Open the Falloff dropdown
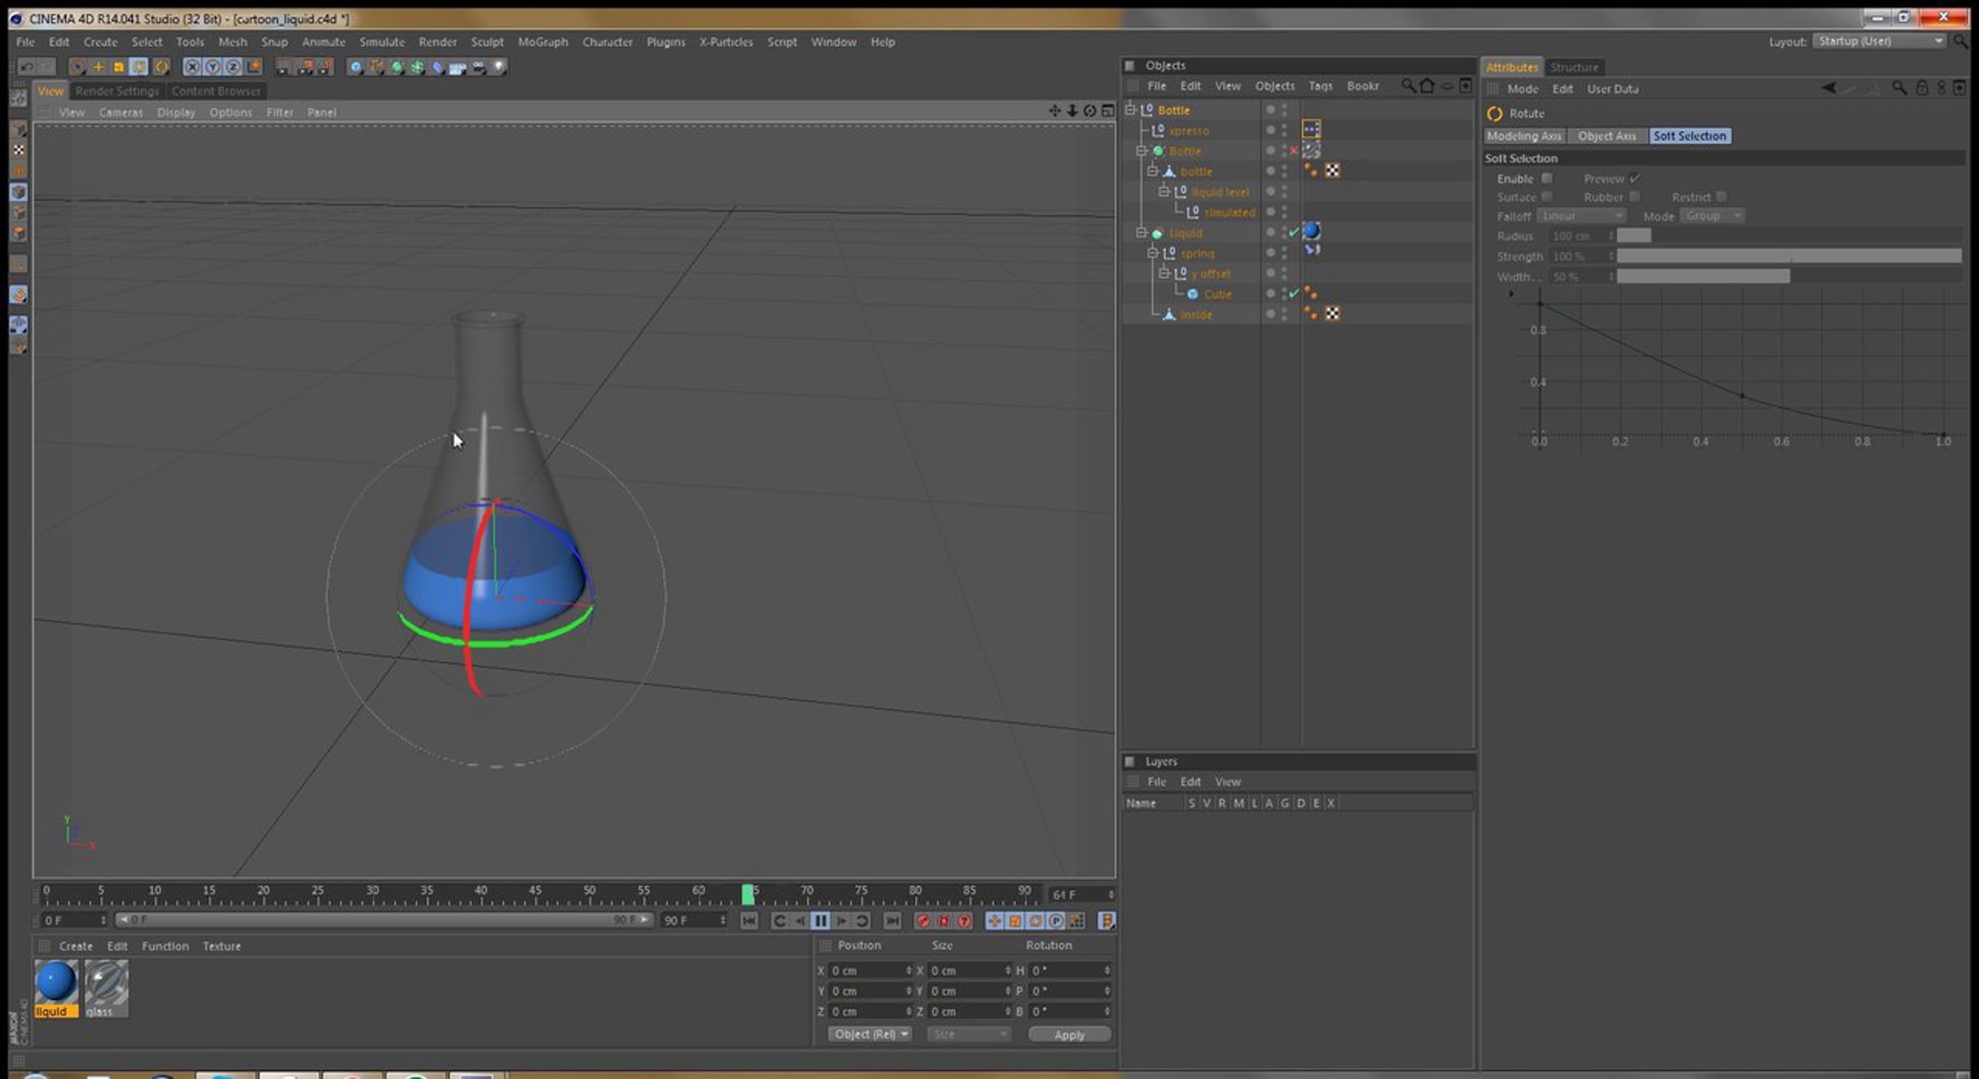1979x1079 pixels. pos(1581,216)
